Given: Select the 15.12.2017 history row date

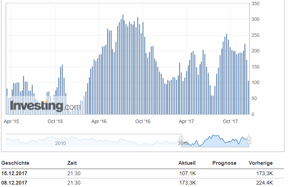Looking at the screenshot, I should tap(14, 173).
